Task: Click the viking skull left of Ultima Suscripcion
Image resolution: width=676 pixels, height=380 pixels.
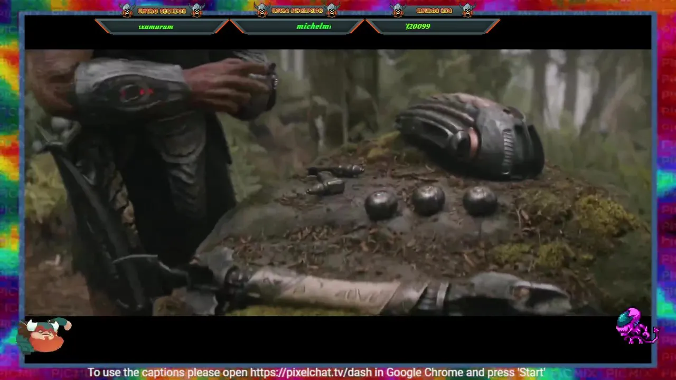Action: click(262, 9)
